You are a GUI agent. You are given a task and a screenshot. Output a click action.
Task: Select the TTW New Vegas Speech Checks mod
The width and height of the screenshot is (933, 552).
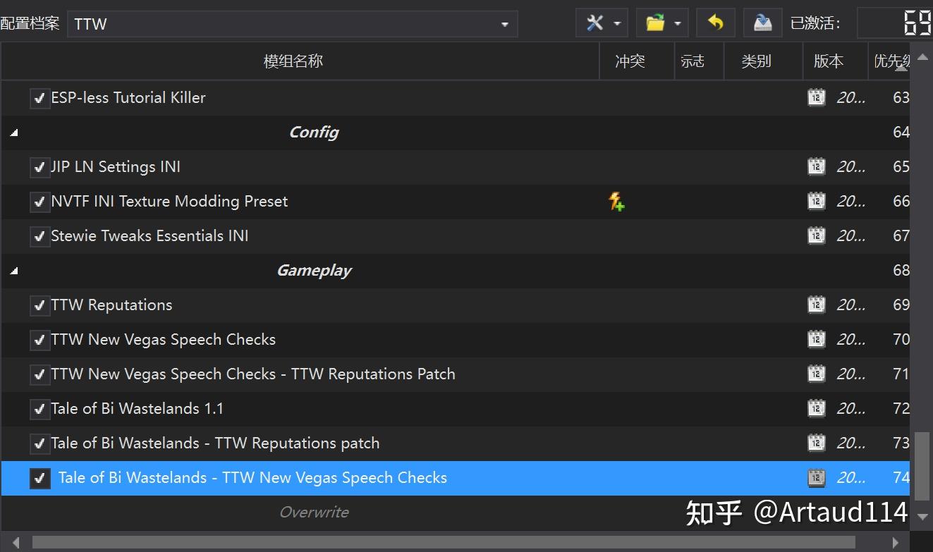tap(164, 339)
